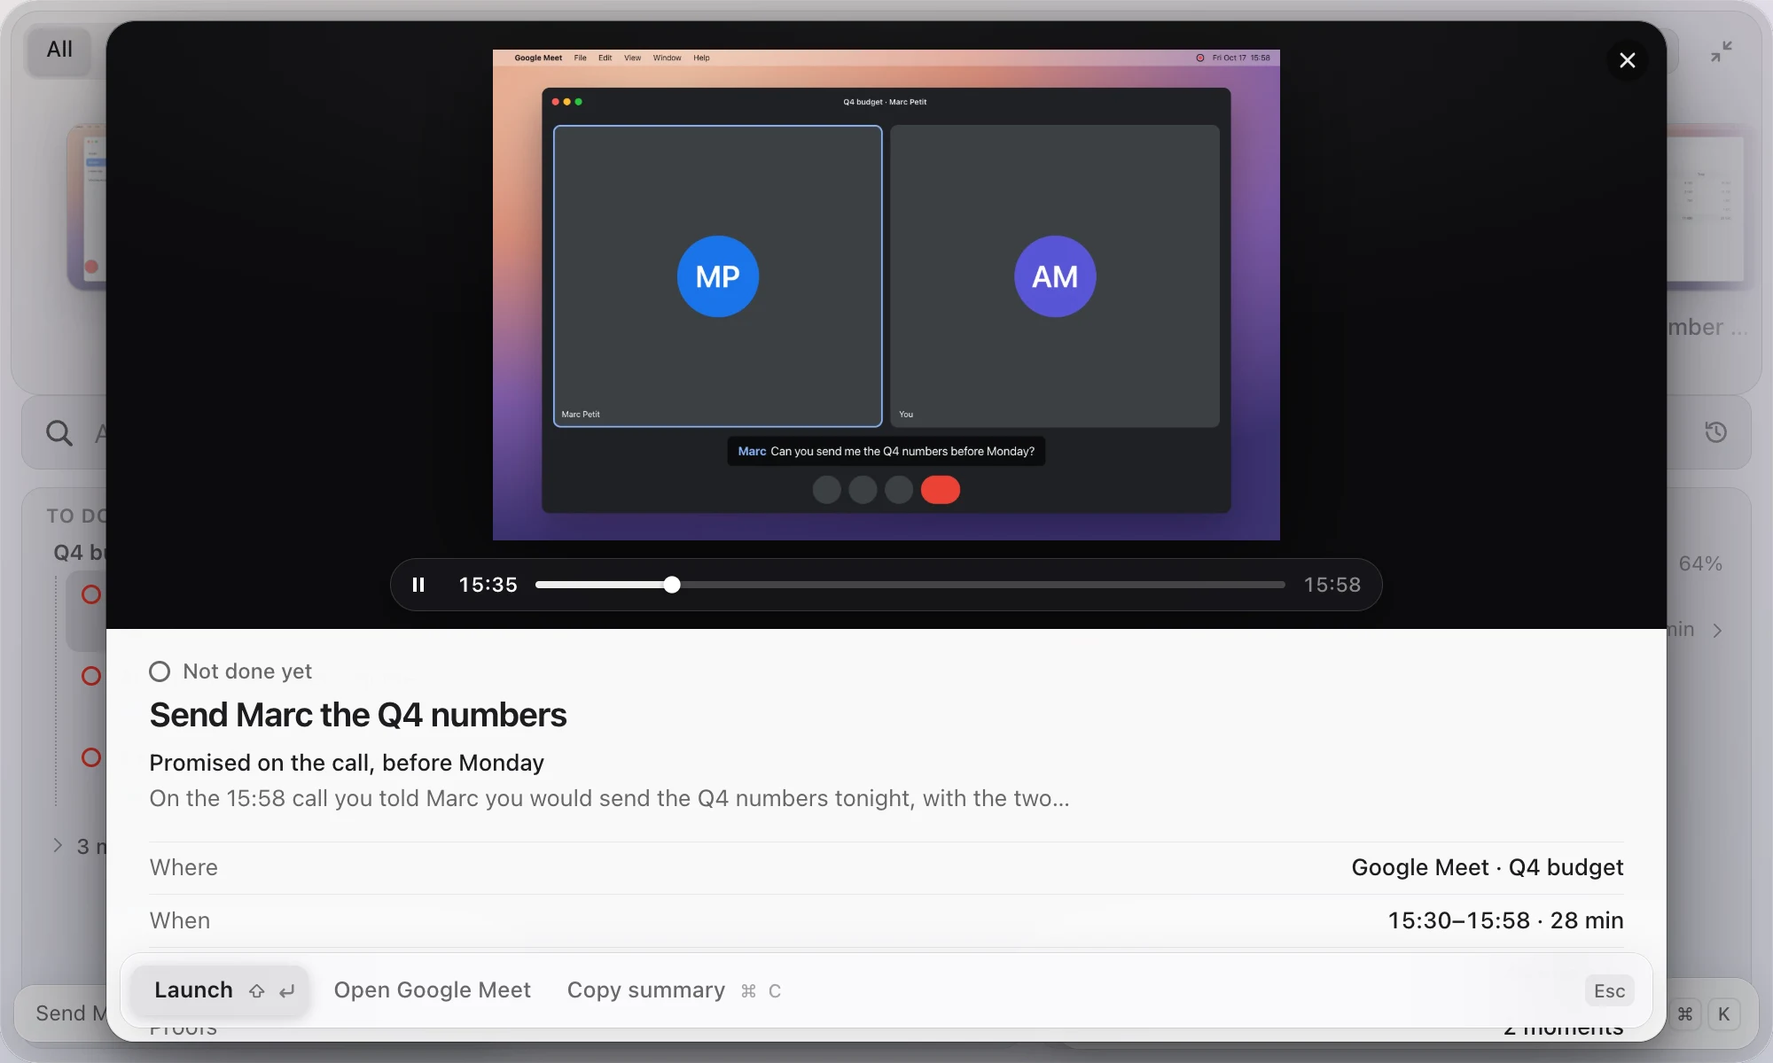
Task: Click the Esc key badge
Action: tap(1609, 991)
